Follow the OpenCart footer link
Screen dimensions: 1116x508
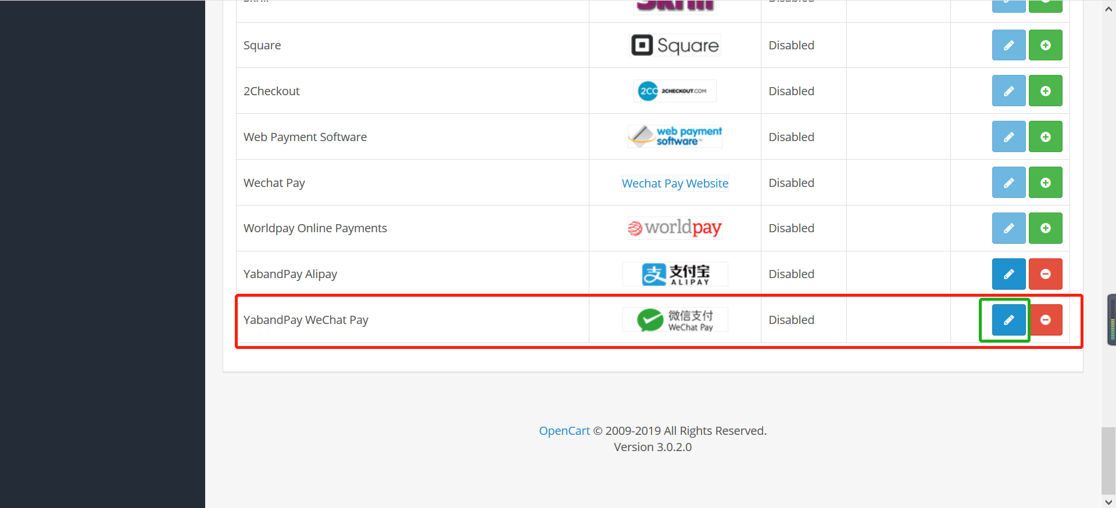point(564,431)
